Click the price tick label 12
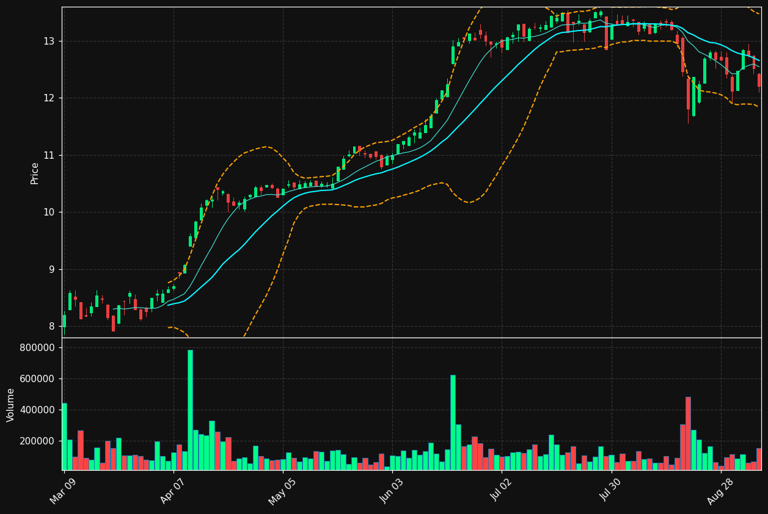This screenshot has height=514, width=768. click(x=49, y=98)
